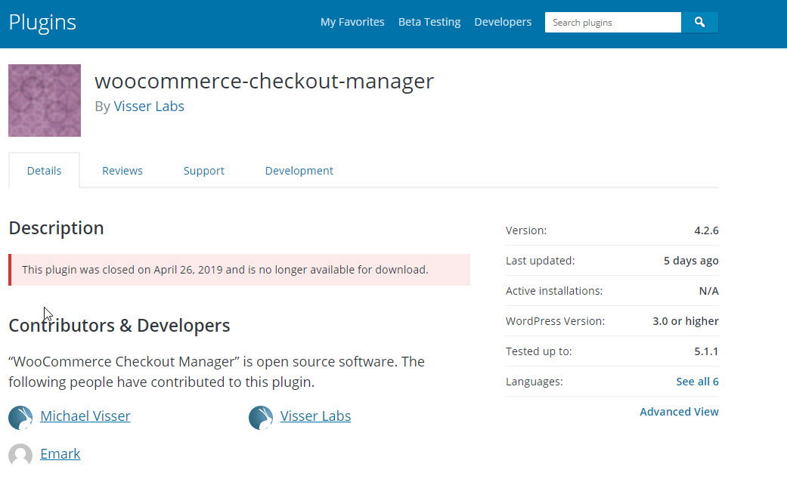Open the Visser Labs contributor profile link
This screenshot has height=504, width=787.
coord(315,416)
